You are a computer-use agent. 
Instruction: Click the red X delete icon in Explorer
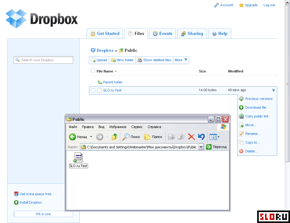192,137
